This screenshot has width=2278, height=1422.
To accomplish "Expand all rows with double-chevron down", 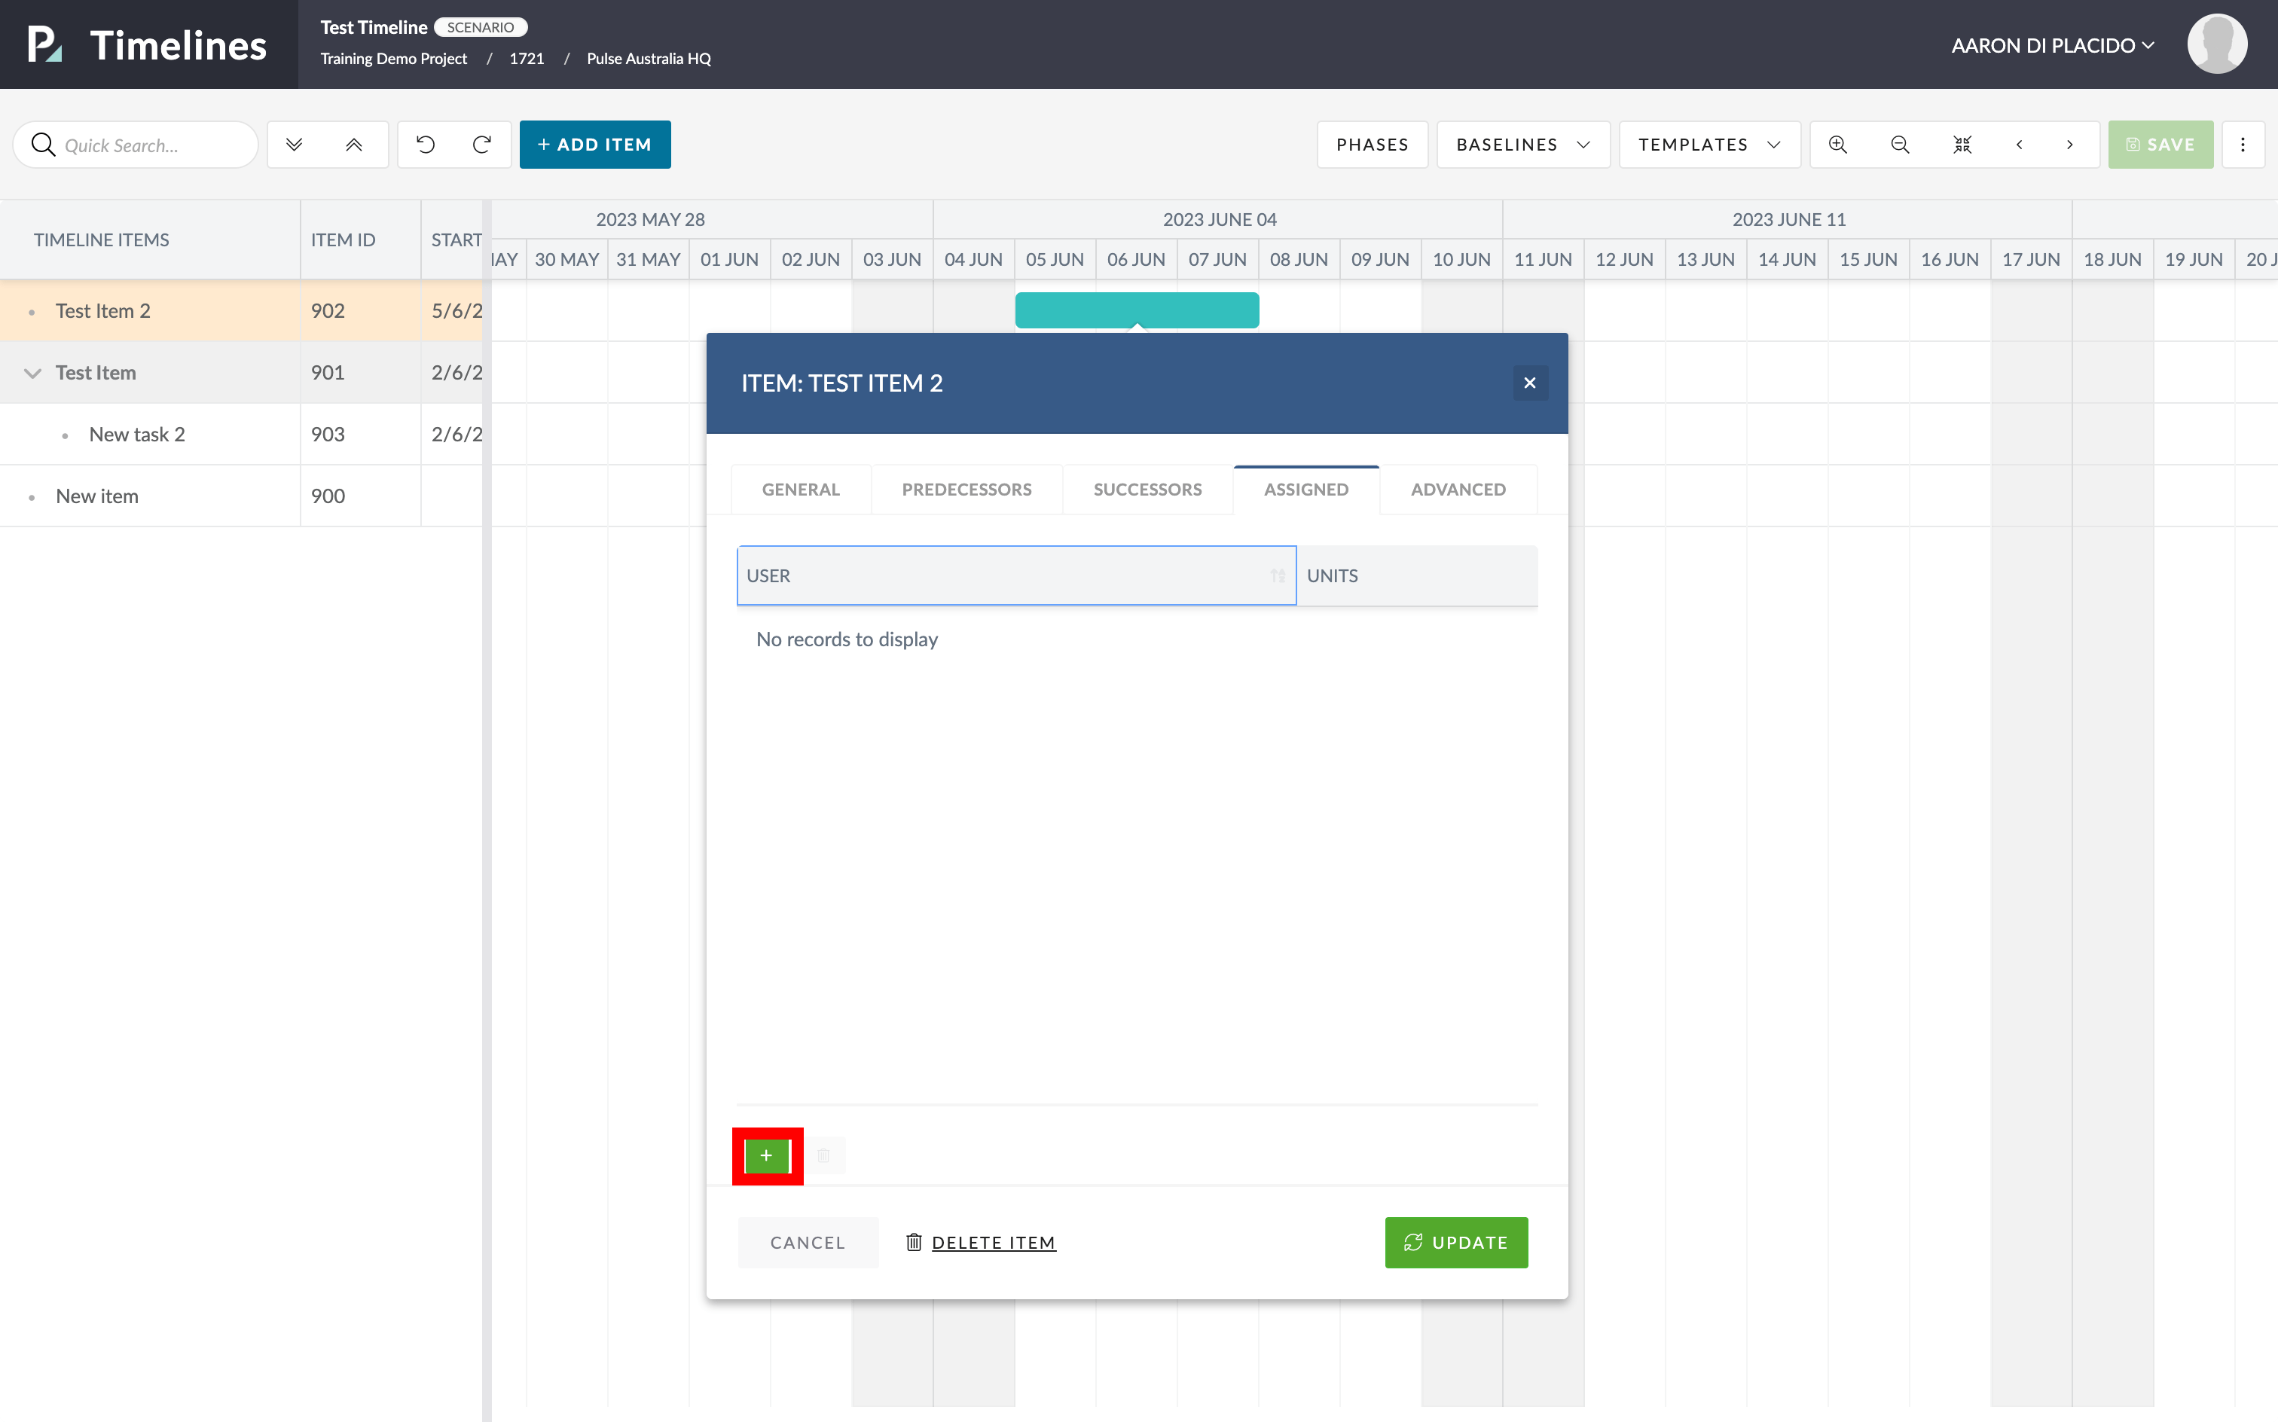I will pos(295,145).
